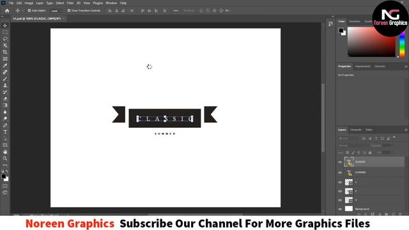Click the collapsed History panel icon
The height and width of the screenshot is (230, 409).
tap(330, 24)
